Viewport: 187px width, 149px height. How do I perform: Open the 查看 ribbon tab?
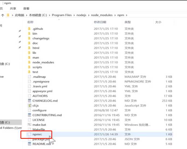(26, 8)
